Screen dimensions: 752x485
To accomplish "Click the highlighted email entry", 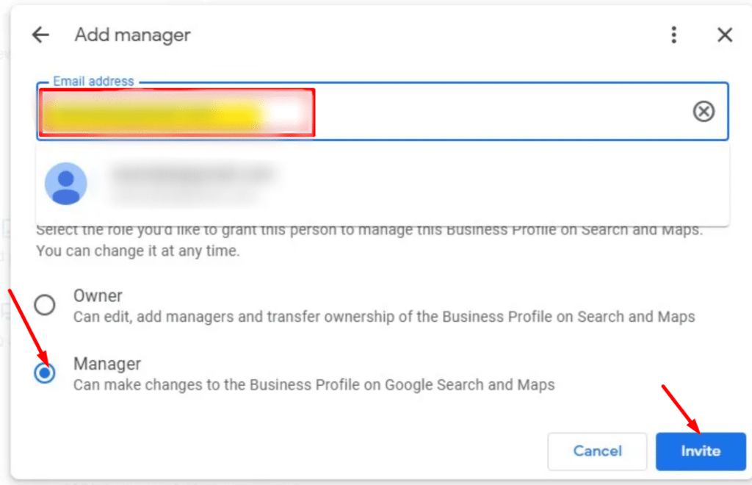I will pyautogui.click(x=176, y=112).
